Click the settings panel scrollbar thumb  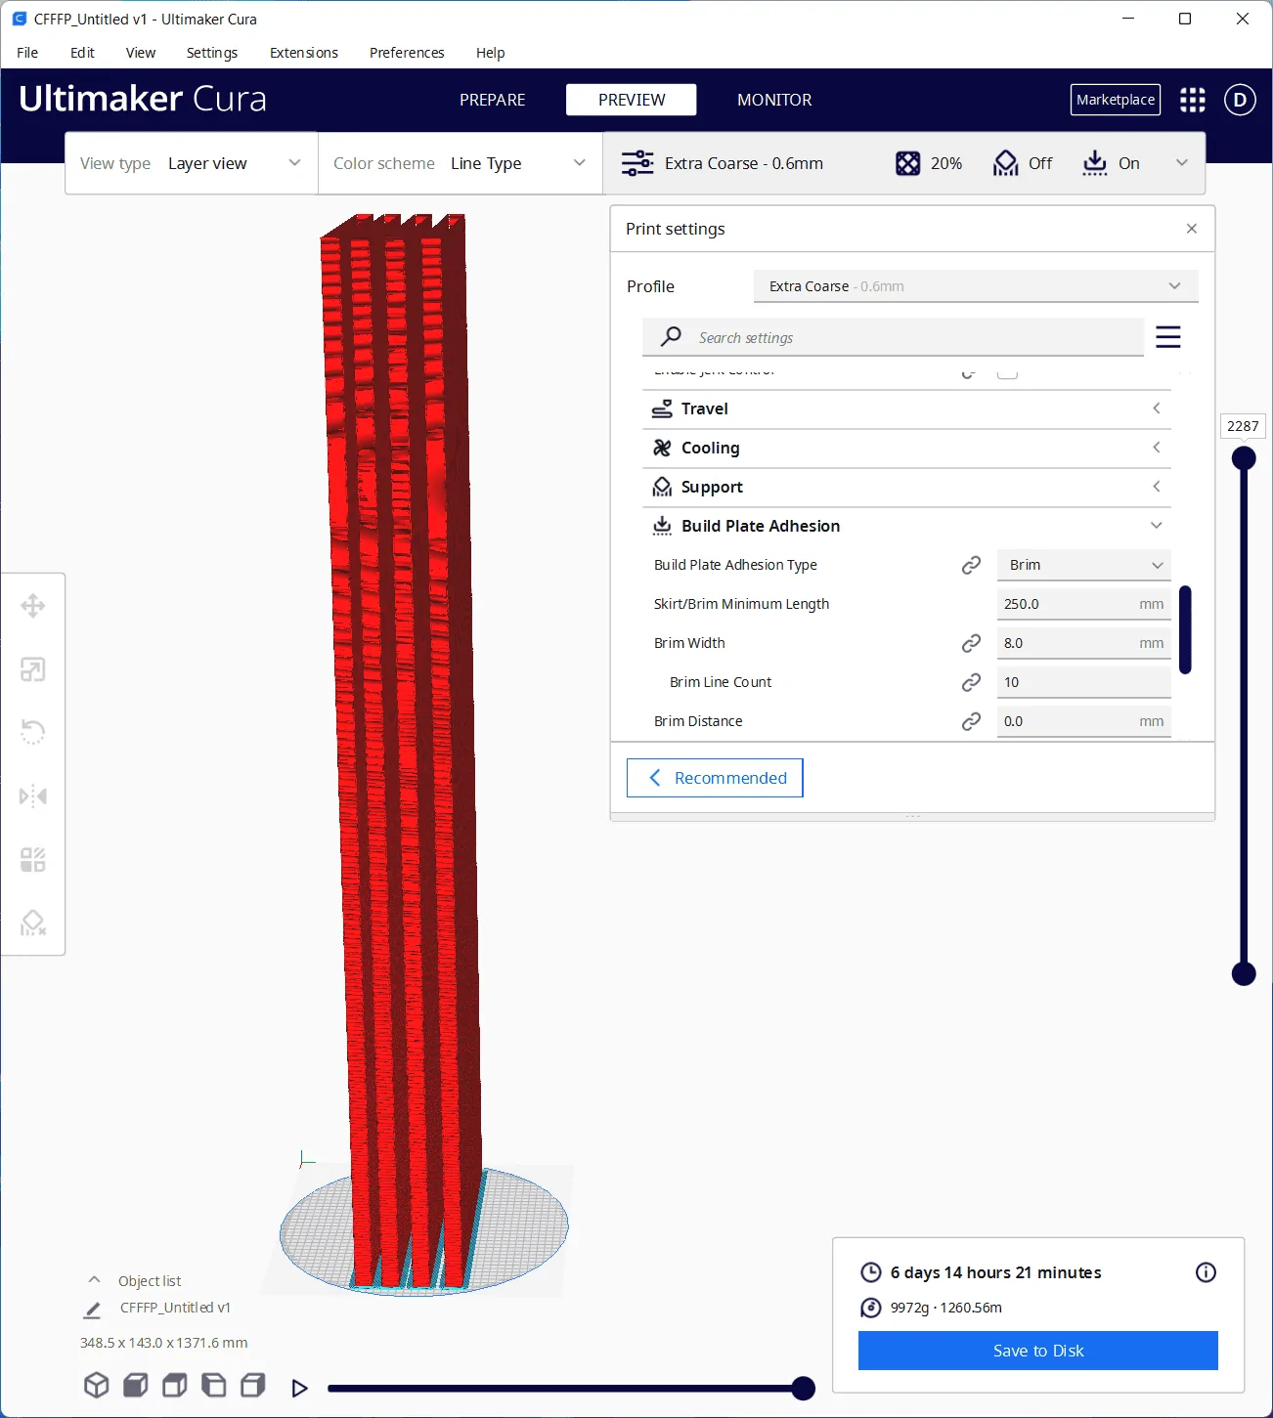[x=1185, y=630]
